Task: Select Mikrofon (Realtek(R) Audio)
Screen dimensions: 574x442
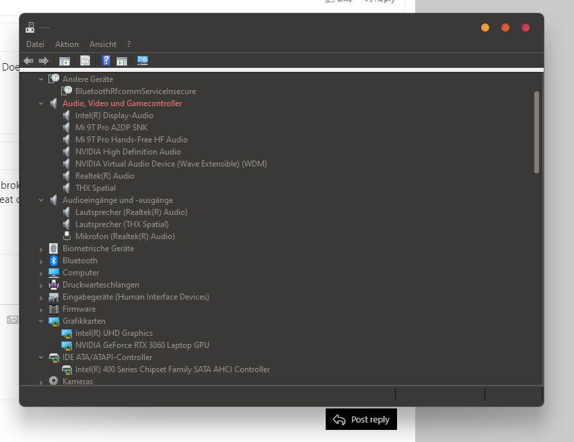Action: (125, 236)
